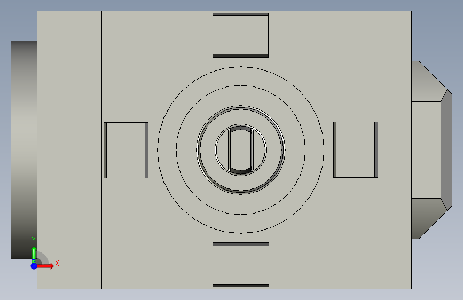Click the red X axis arrow of the triad
The height and width of the screenshot is (300, 463).
click(46, 266)
